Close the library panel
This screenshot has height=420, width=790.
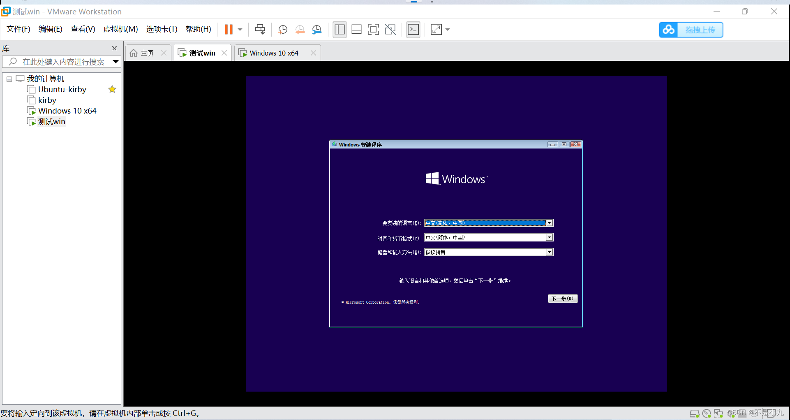click(114, 48)
